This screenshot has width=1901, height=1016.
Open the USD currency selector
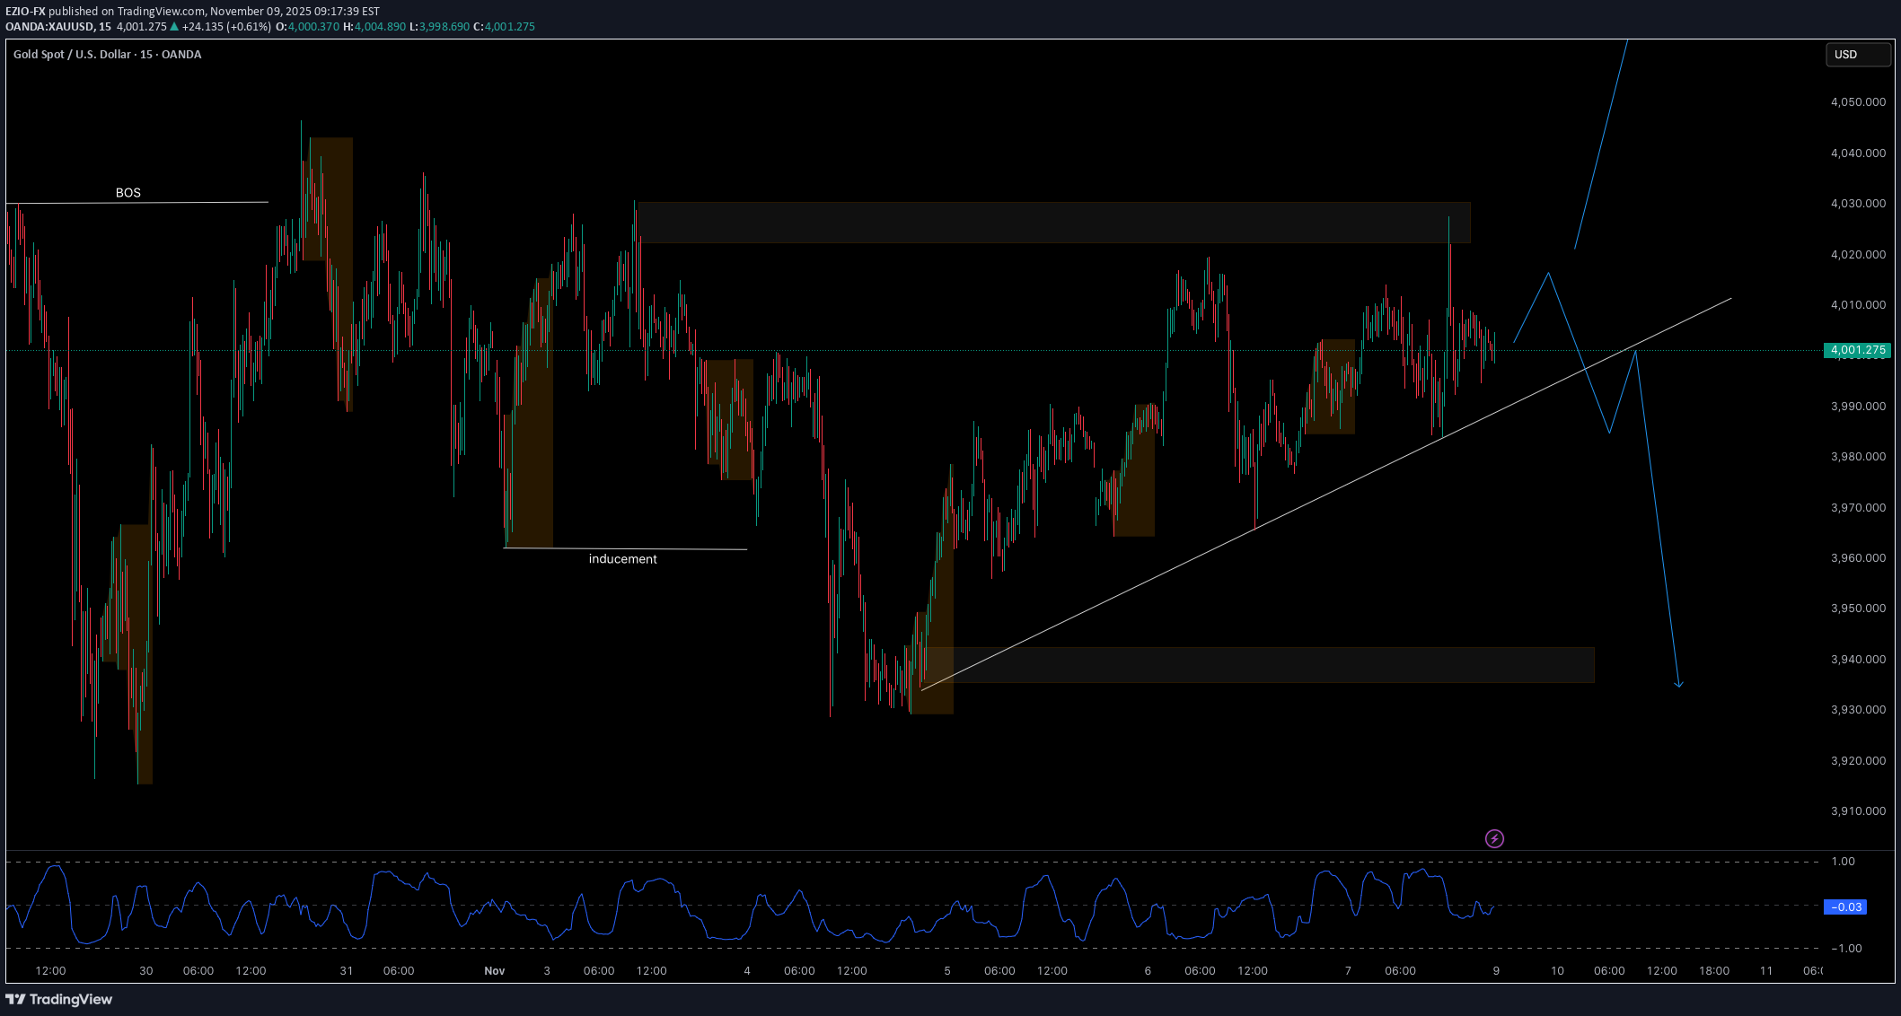(x=1857, y=55)
